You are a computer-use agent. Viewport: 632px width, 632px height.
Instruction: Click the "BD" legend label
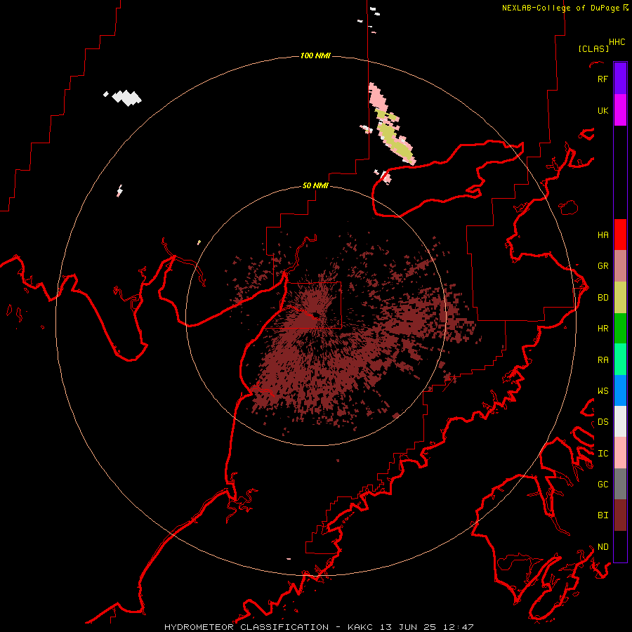click(x=603, y=298)
